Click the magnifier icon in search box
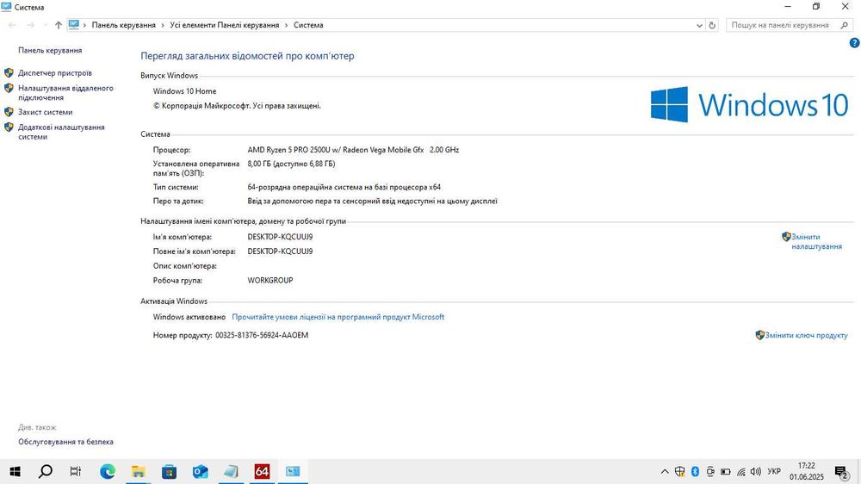The image size is (861, 484). click(845, 25)
